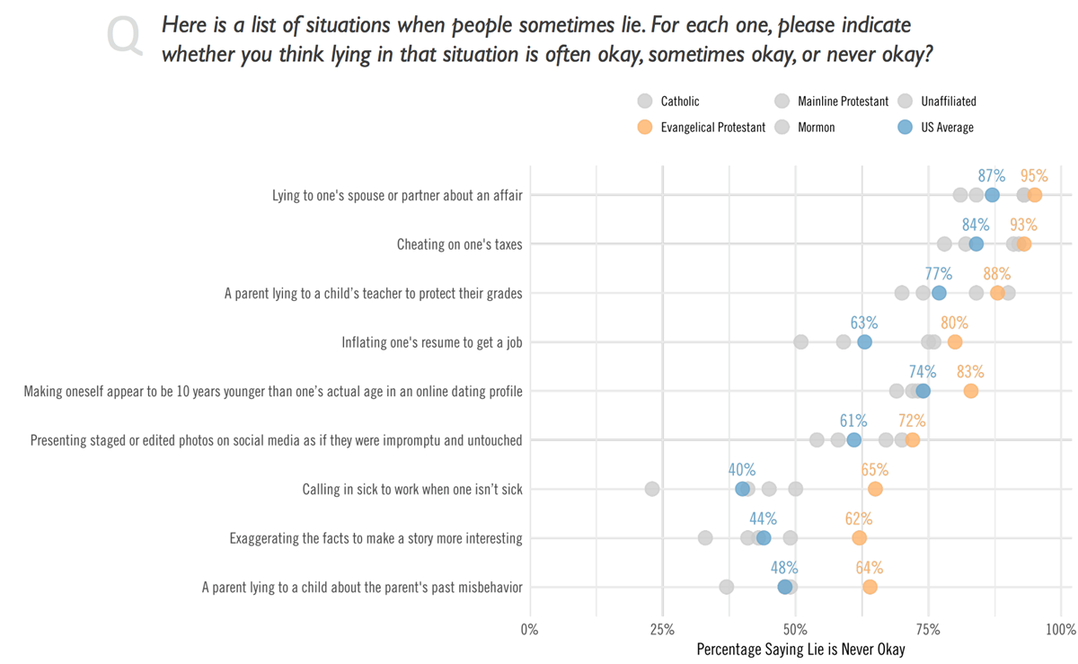Click the Catholic legend swatch

[644, 102]
